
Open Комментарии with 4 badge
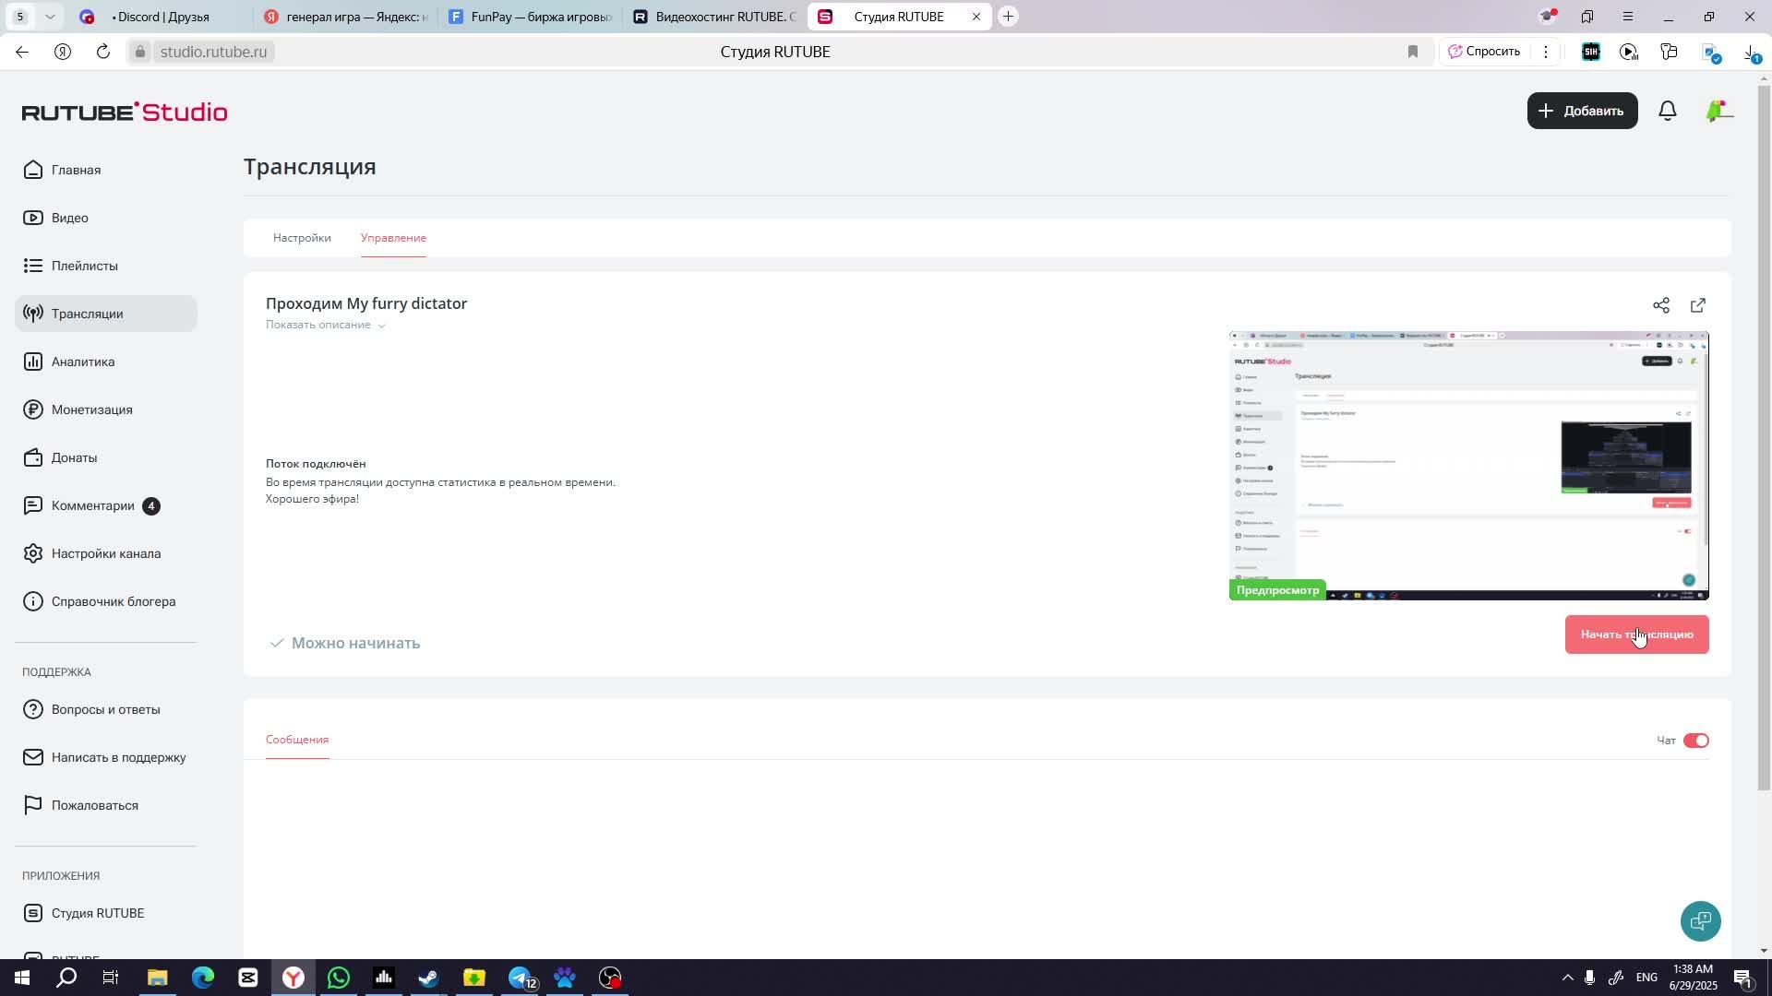coord(91,505)
